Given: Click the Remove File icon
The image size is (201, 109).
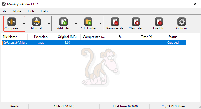Looking at the screenshot, I should pyautogui.click(x=115, y=22).
